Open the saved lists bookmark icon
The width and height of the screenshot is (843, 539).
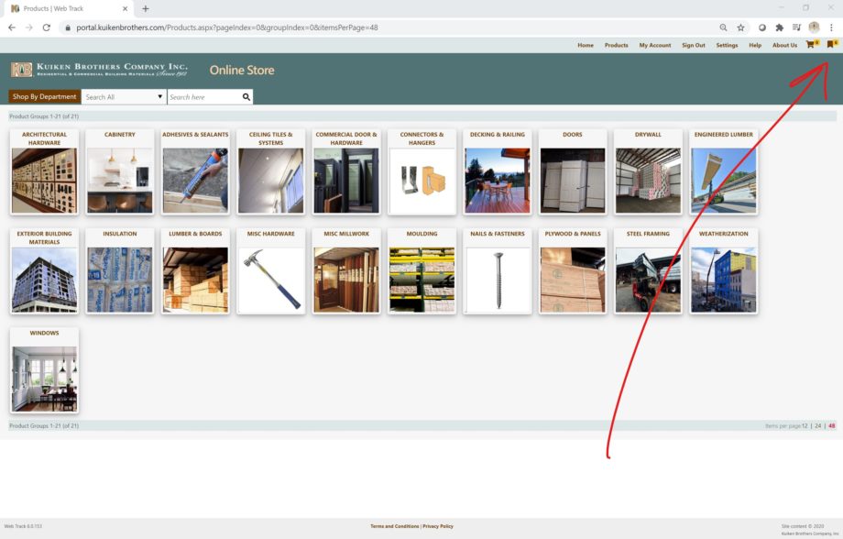[832, 45]
